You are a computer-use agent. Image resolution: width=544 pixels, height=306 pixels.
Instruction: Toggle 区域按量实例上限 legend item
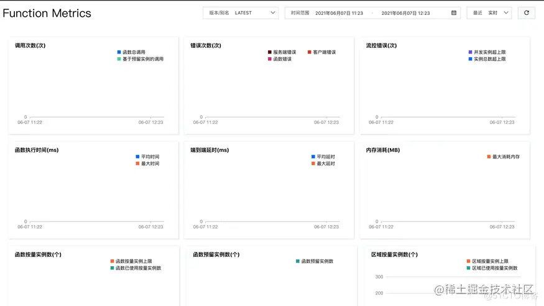click(487, 261)
